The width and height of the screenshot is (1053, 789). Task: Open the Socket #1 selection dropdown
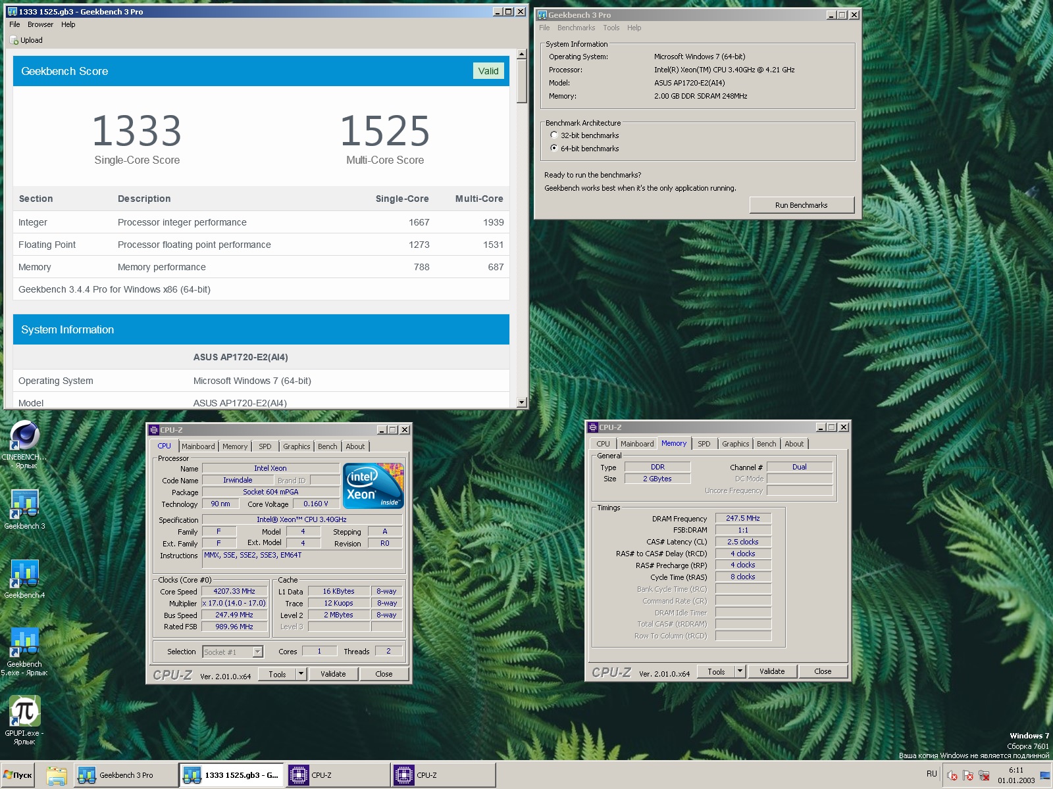pyautogui.click(x=257, y=652)
